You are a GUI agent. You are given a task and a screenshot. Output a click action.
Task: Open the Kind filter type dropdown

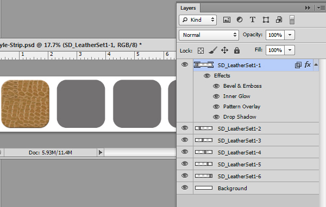coord(198,20)
